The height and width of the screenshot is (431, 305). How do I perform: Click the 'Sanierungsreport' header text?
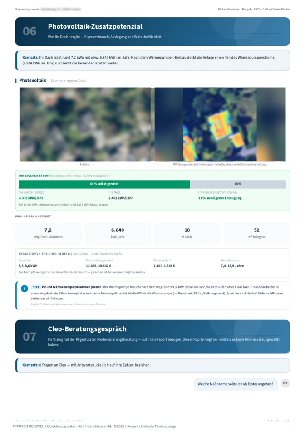pos(27,10)
